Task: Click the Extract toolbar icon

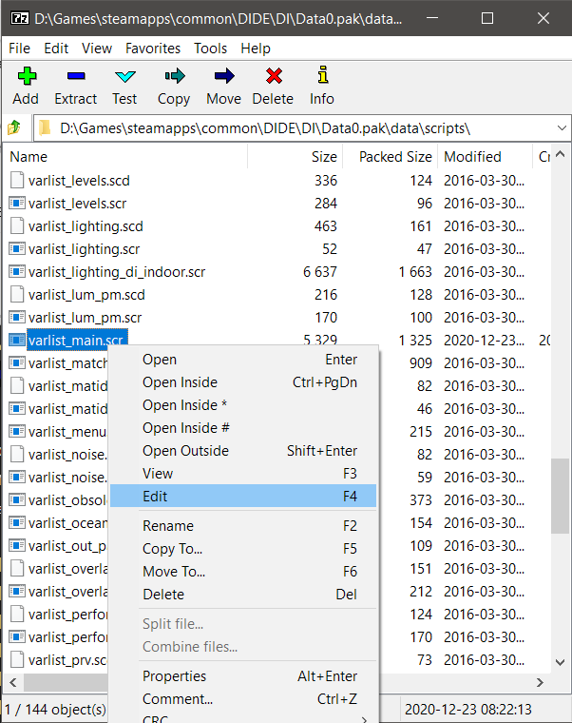Action: click(x=75, y=77)
